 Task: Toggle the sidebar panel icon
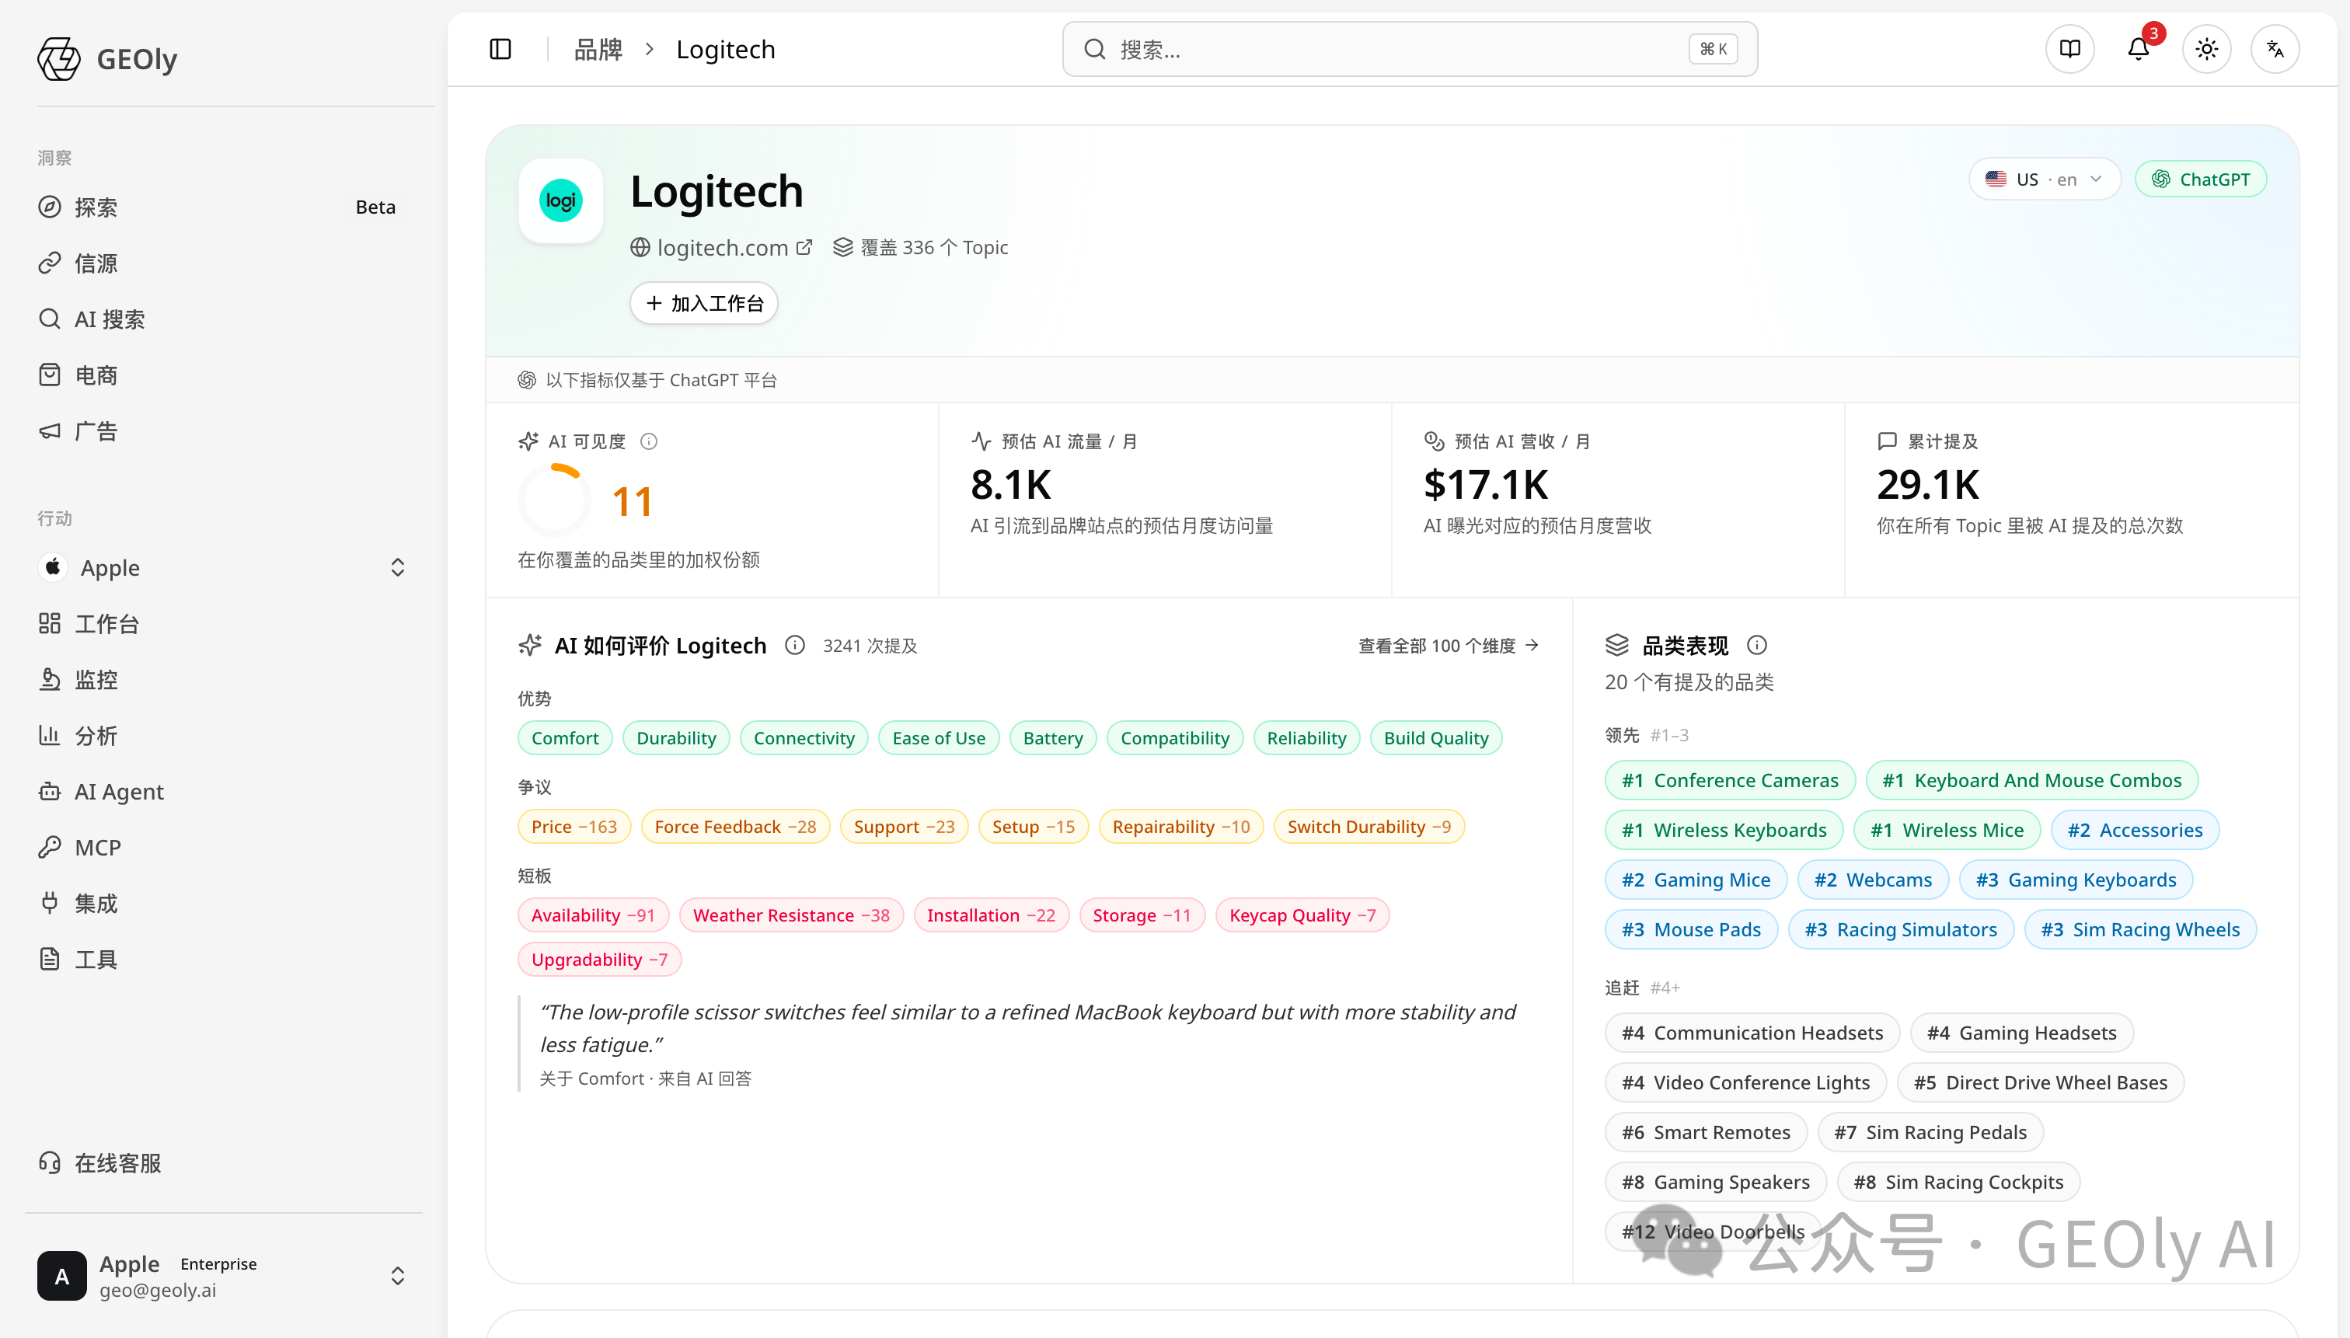click(x=500, y=49)
